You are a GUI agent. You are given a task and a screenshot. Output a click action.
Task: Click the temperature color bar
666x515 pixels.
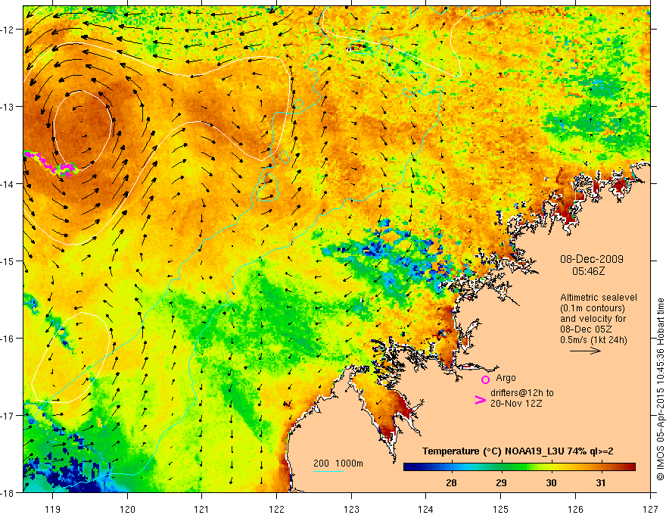519,467
